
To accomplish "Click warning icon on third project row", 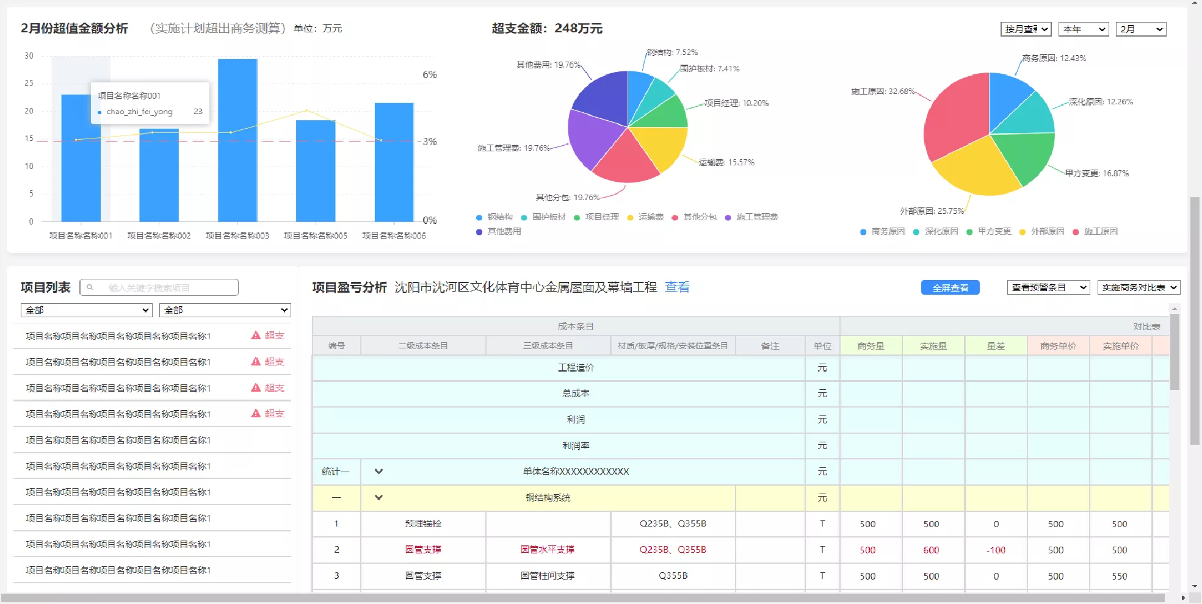I will (256, 388).
